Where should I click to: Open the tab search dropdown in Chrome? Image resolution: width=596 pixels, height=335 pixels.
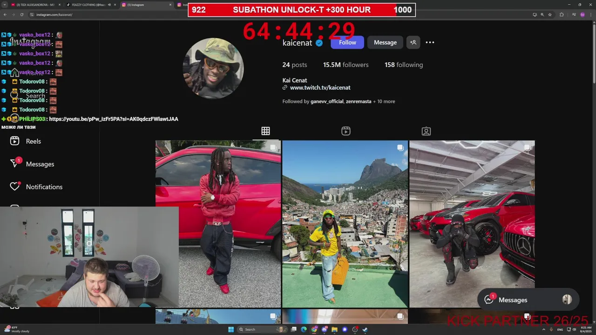tap(5, 5)
